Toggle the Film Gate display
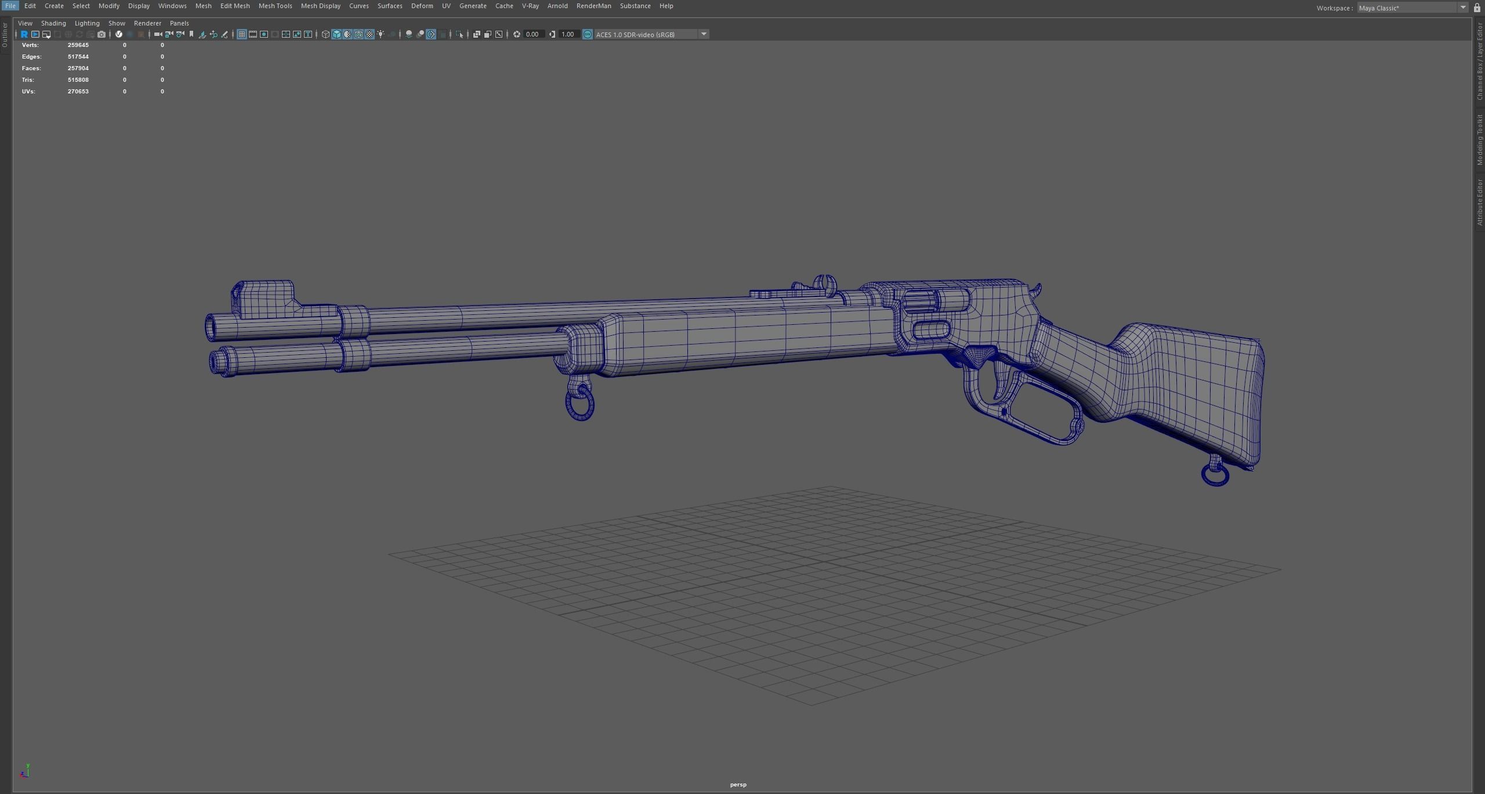Viewport: 1485px width, 794px height. click(x=253, y=34)
